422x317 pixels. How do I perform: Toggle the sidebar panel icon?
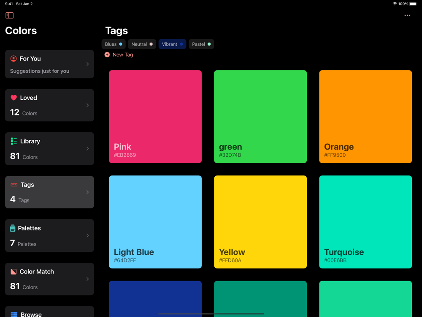[x=9, y=15]
